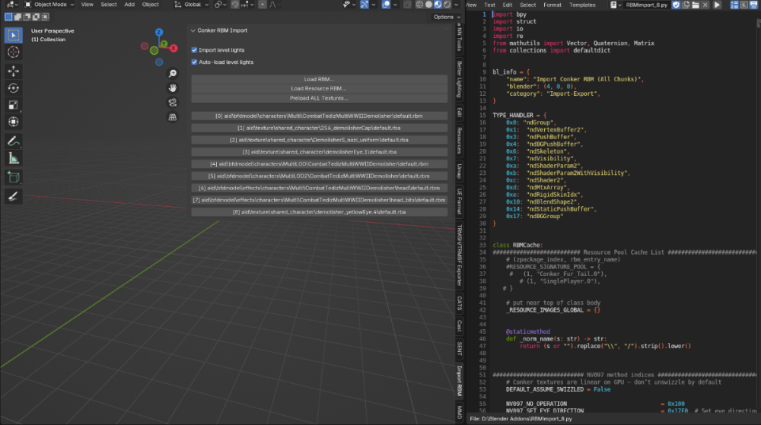
Task: Select the Measure tool
Action: (x=13, y=158)
